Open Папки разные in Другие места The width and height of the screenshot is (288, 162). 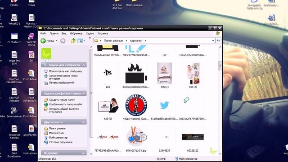pos(57,128)
